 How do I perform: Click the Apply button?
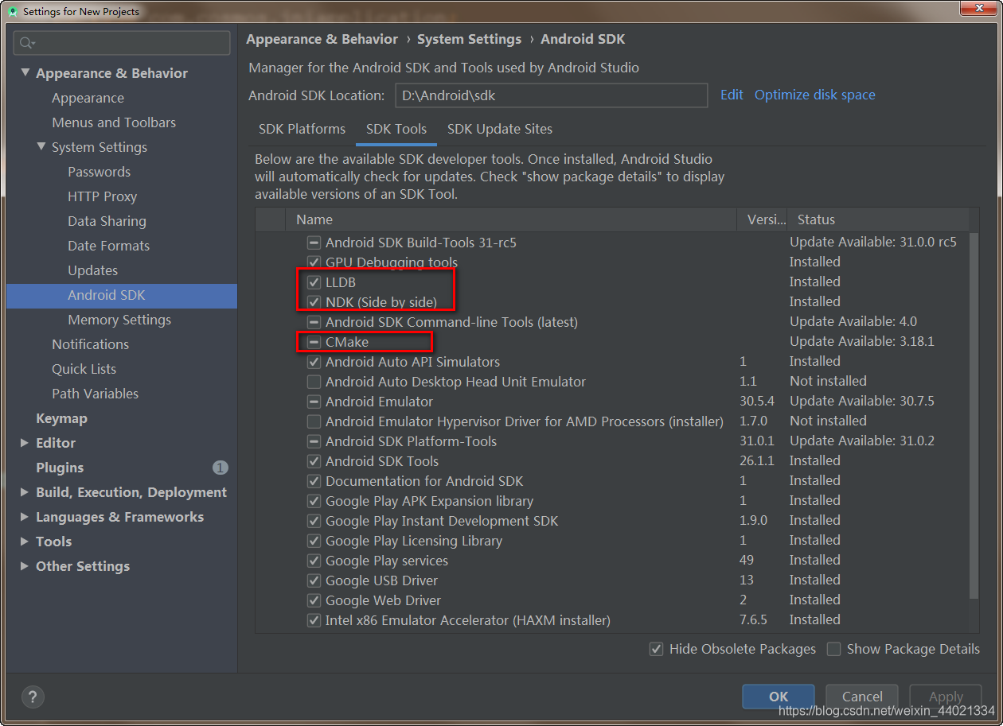(x=946, y=696)
